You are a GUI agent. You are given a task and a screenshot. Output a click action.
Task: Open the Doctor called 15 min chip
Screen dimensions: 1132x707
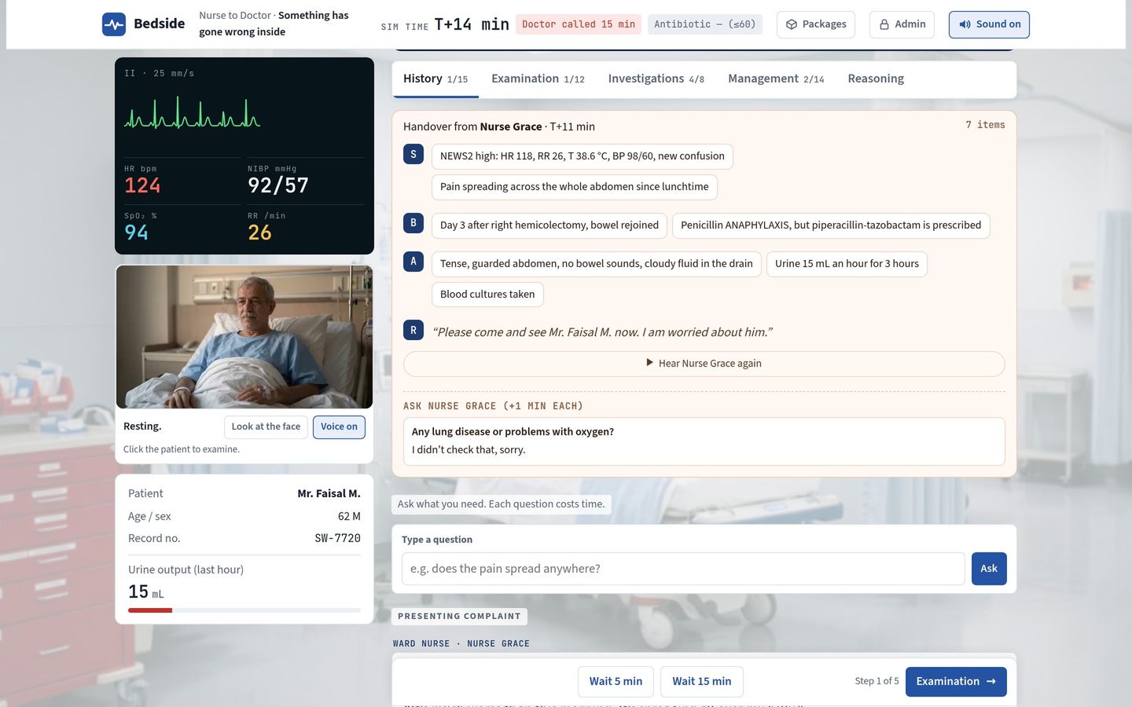[579, 24]
